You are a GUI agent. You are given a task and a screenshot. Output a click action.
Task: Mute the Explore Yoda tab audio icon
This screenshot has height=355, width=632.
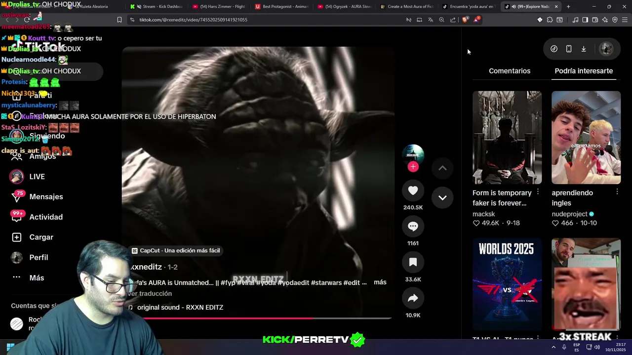tap(514, 6)
